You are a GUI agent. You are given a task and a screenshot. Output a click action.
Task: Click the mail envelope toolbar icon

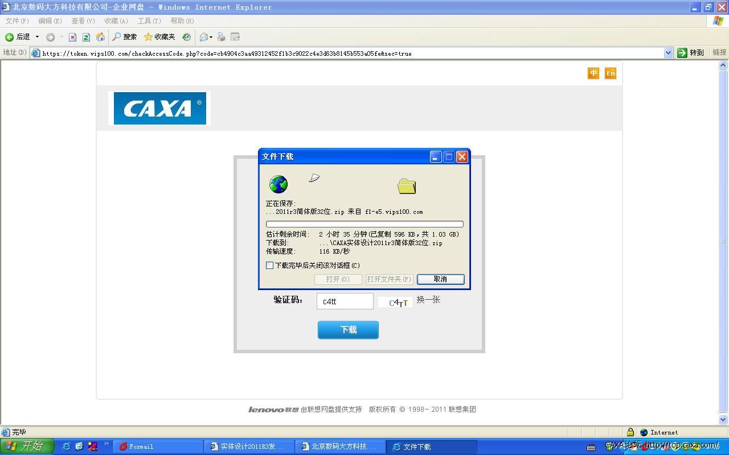[x=203, y=37]
